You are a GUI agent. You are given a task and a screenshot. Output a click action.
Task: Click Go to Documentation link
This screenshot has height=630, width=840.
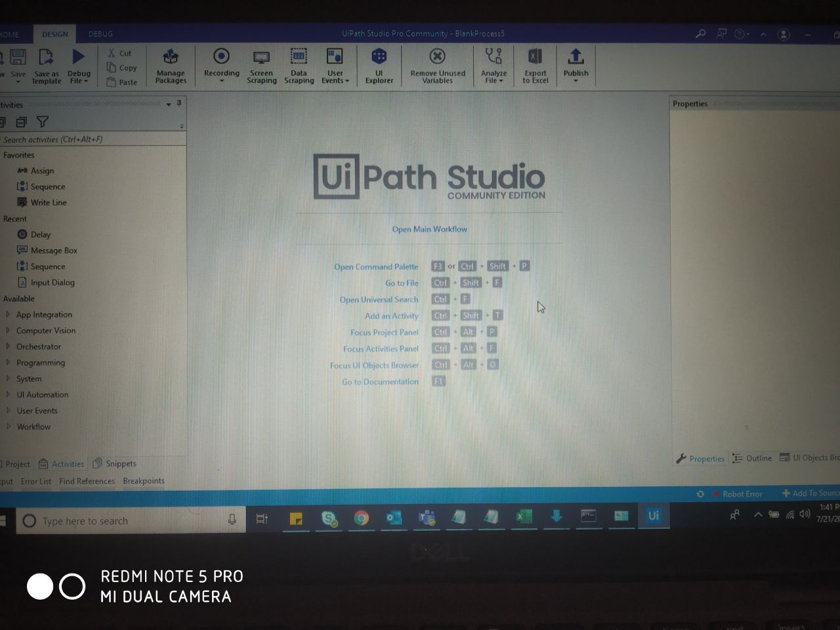coord(380,381)
